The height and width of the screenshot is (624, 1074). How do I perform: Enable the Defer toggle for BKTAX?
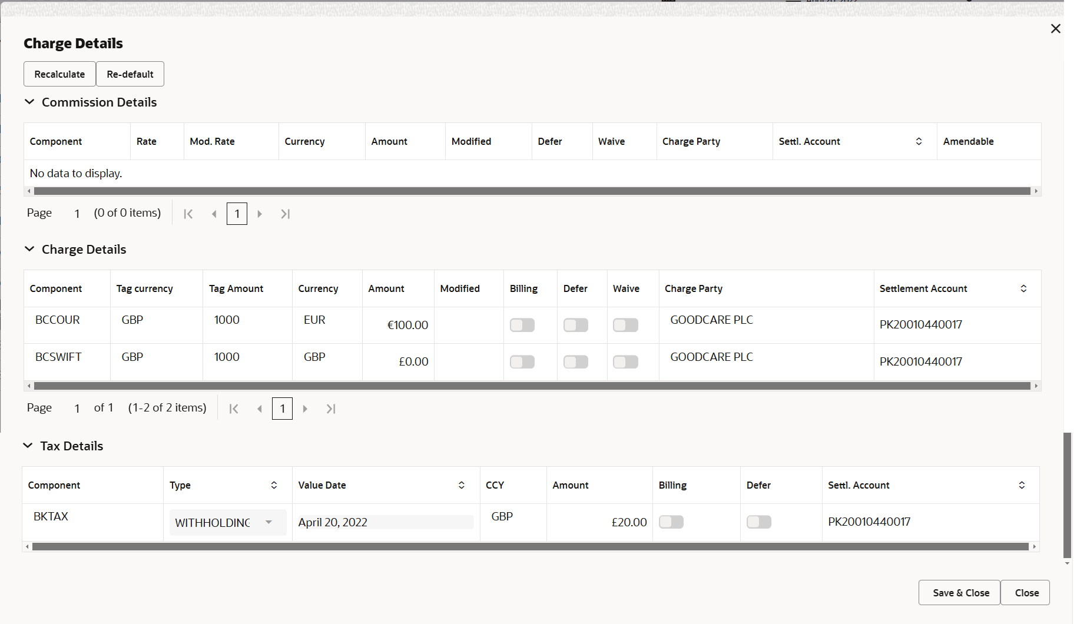click(758, 522)
